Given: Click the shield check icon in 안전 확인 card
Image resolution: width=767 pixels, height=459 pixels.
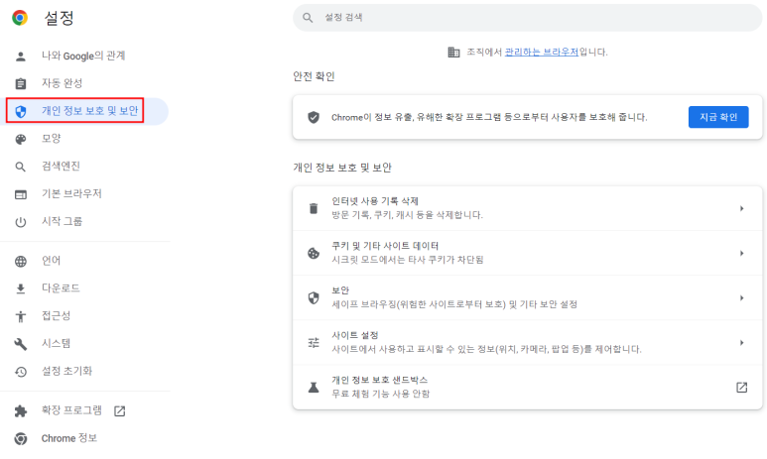Looking at the screenshot, I should tap(314, 117).
